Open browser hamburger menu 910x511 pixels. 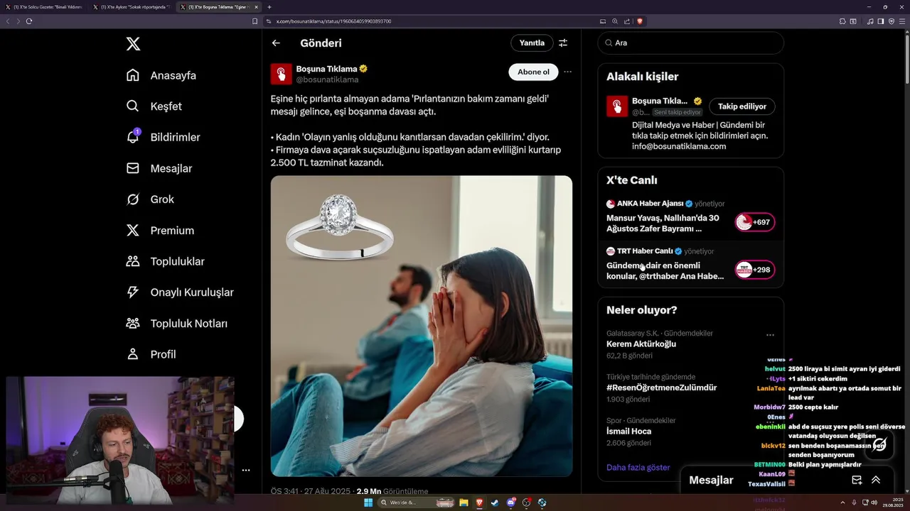pos(902,21)
